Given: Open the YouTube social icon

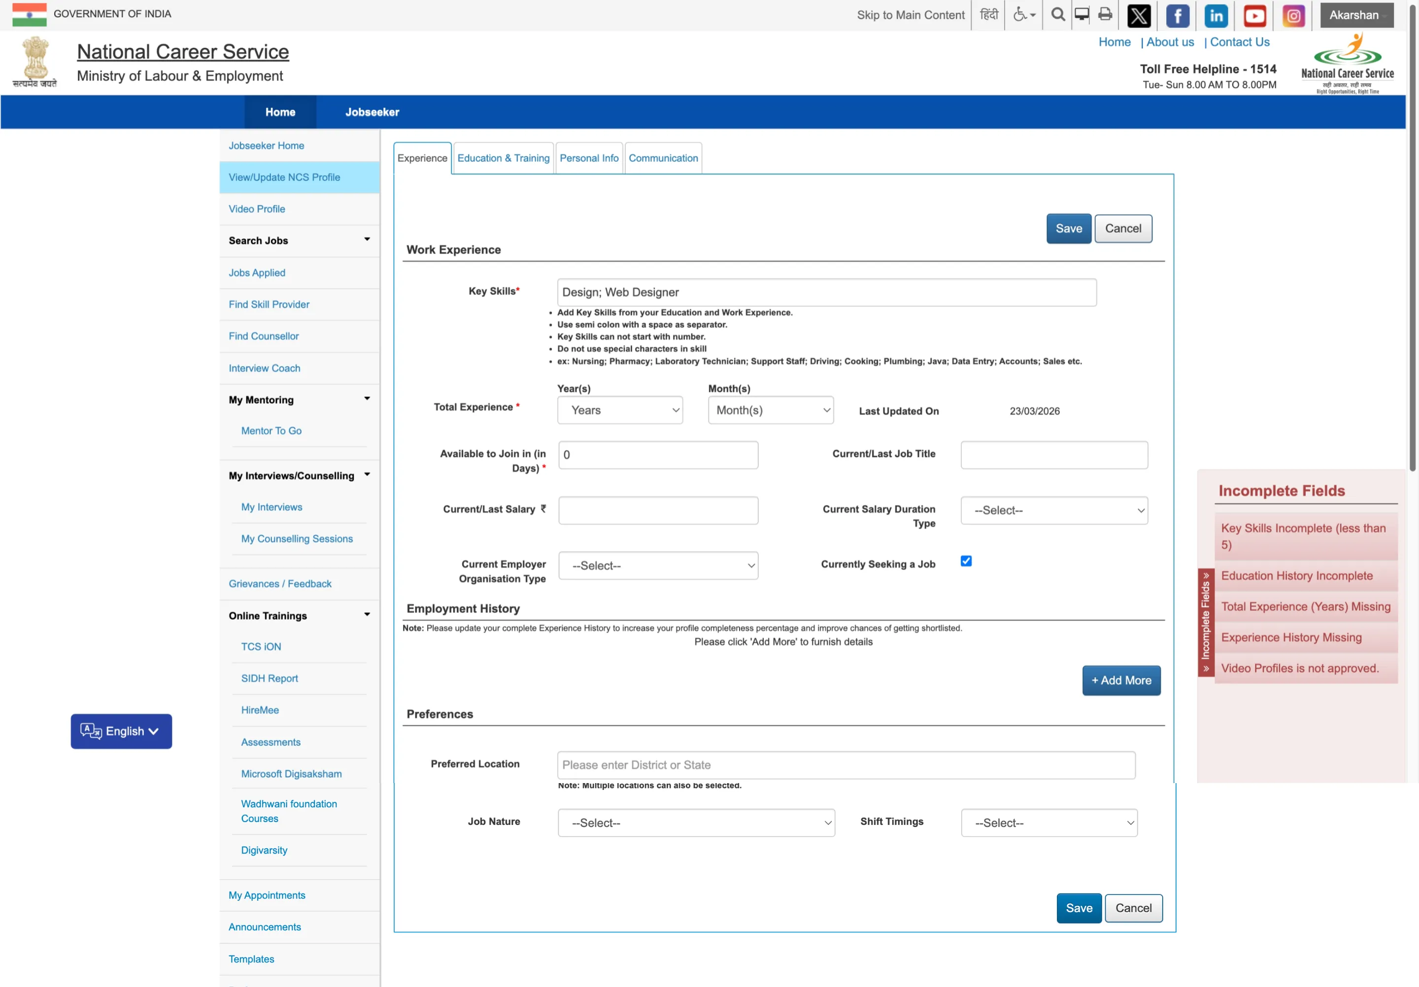Looking at the screenshot, I should pyautogui.click(x=1254, y=15).
